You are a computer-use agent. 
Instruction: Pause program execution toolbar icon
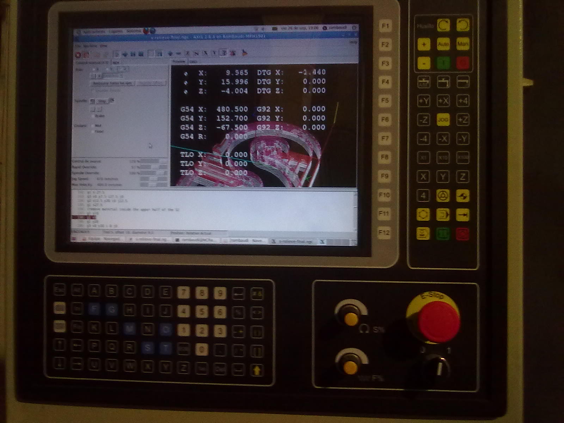coord(133,54)
